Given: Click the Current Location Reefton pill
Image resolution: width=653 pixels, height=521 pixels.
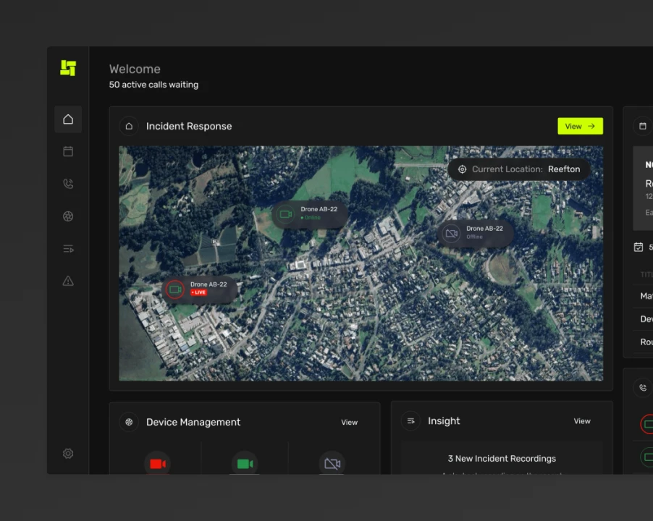Looking at the screenshot, I should point(519,169).
